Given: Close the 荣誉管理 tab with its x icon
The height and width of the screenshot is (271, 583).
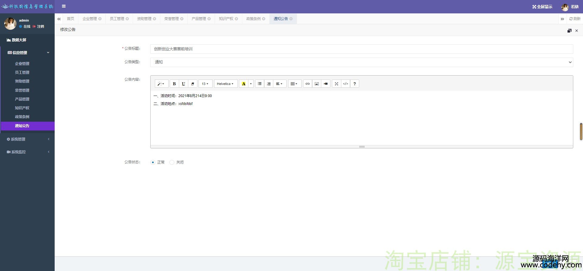Looking at the screenshot, I should tap(182, 19).
